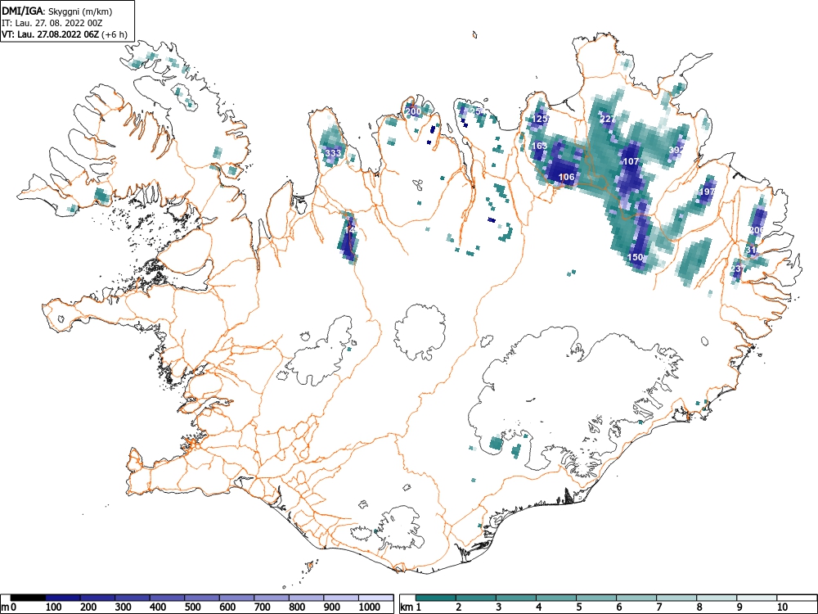Viewport: 818px width, 614px height.
Task: Click the 200 visibility label on the north coast
Action: pyautogui.click(x=412, y=111)
